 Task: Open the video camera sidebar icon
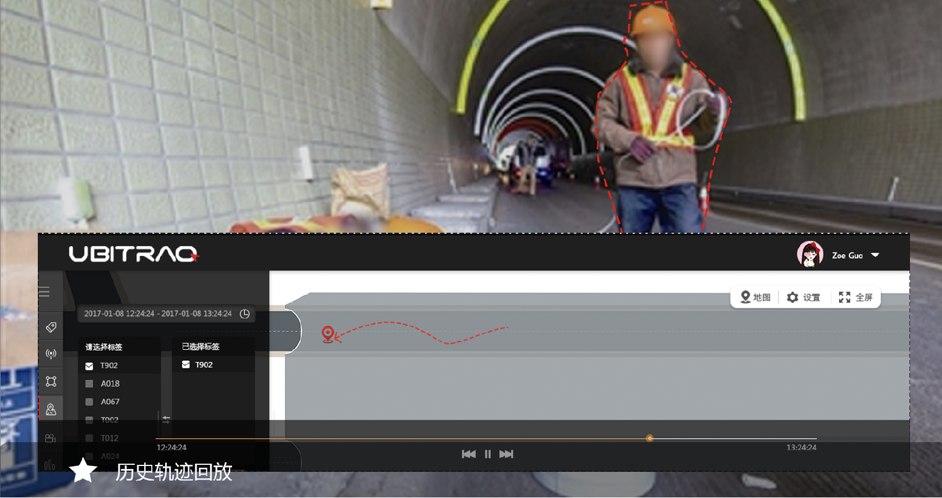pyautogui.click(x=51, y=438)
